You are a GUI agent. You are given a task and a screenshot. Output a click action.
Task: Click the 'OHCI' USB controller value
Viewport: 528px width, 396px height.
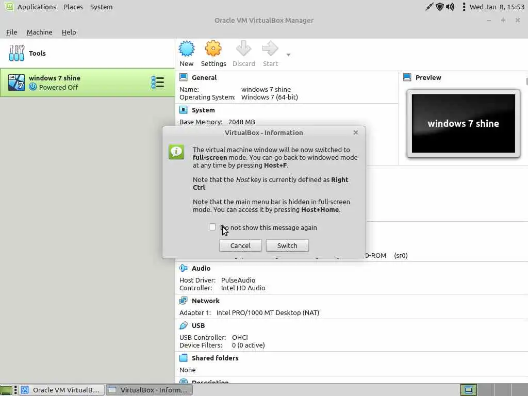click(240, 337)
